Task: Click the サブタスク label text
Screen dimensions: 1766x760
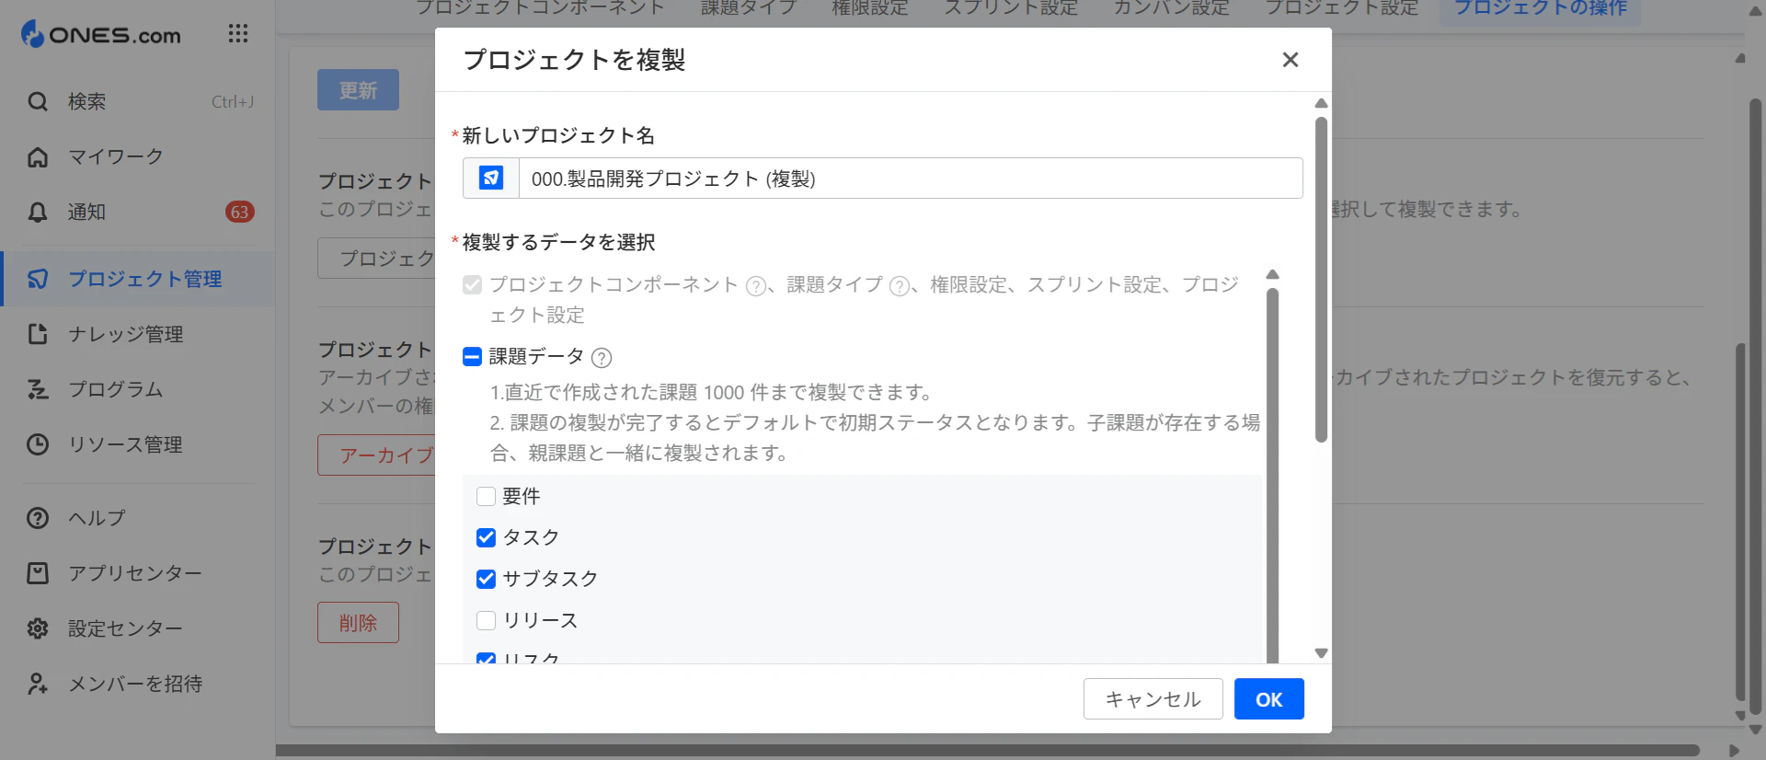Action: tap(550, 579)
